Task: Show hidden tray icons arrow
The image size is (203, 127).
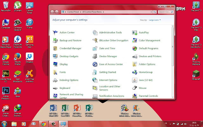Action: tap(170, 124)
